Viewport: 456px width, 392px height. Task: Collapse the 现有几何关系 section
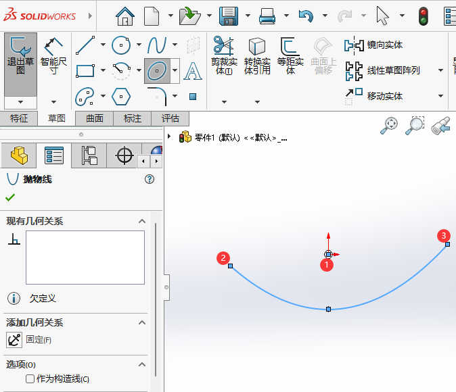pos(142,222)
